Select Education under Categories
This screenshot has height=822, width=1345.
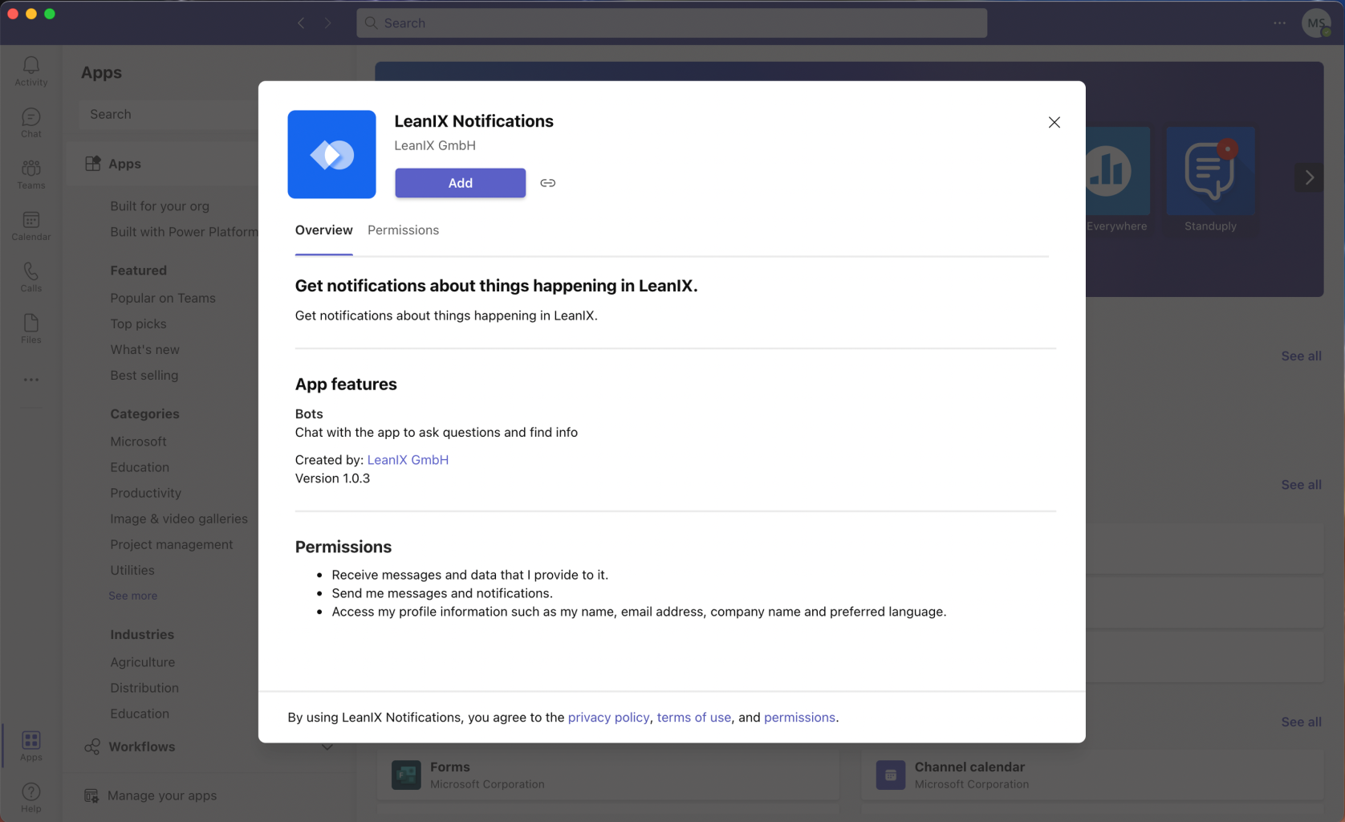[x=140, y=467]
